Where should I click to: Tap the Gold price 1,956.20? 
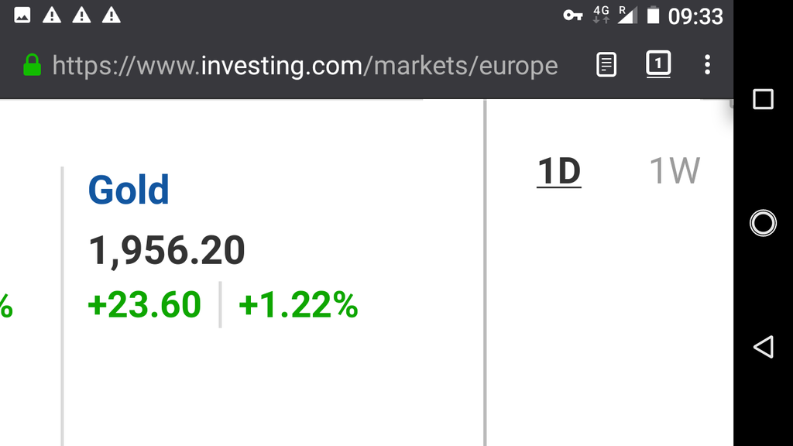pyautogui.click(x=166, y=250)
